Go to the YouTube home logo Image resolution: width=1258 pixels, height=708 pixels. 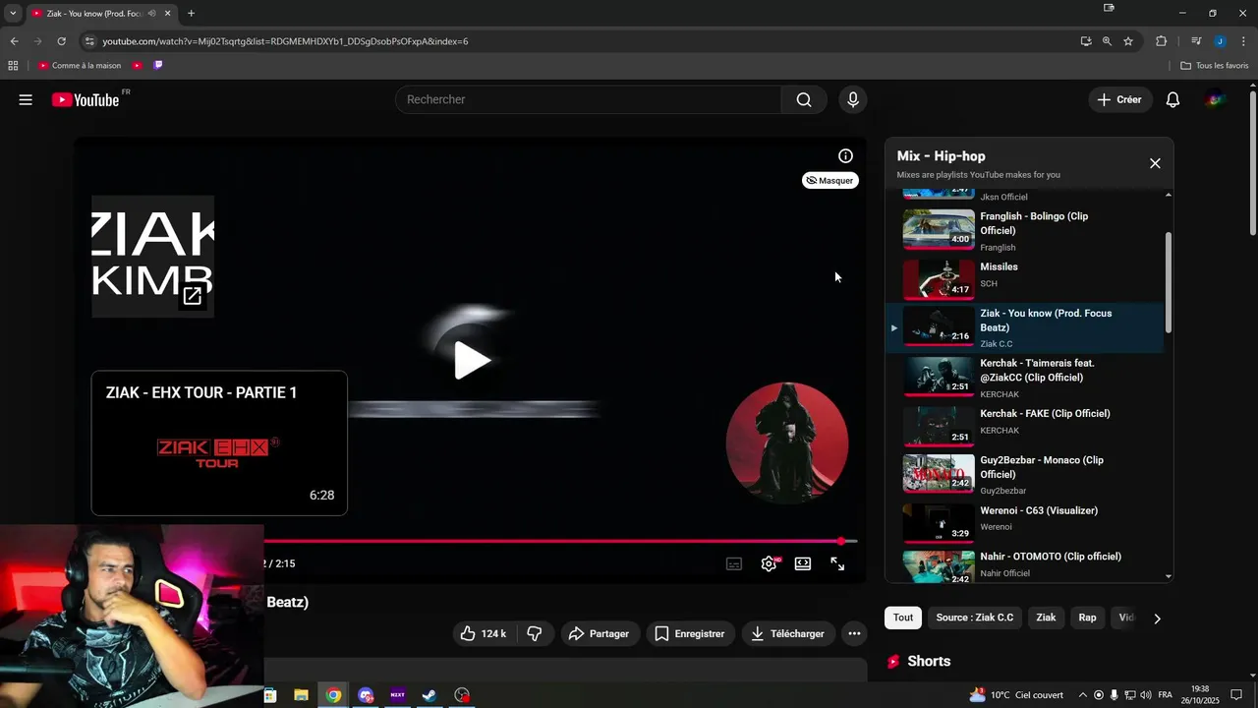click(x=86, y=99)
